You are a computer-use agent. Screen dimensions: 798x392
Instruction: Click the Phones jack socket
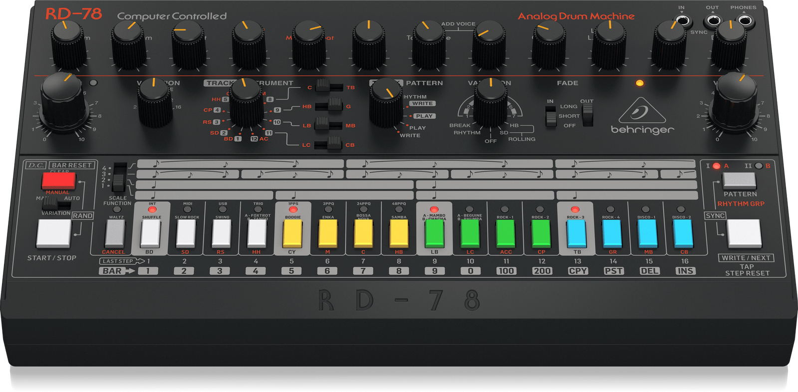coord(745,21)
